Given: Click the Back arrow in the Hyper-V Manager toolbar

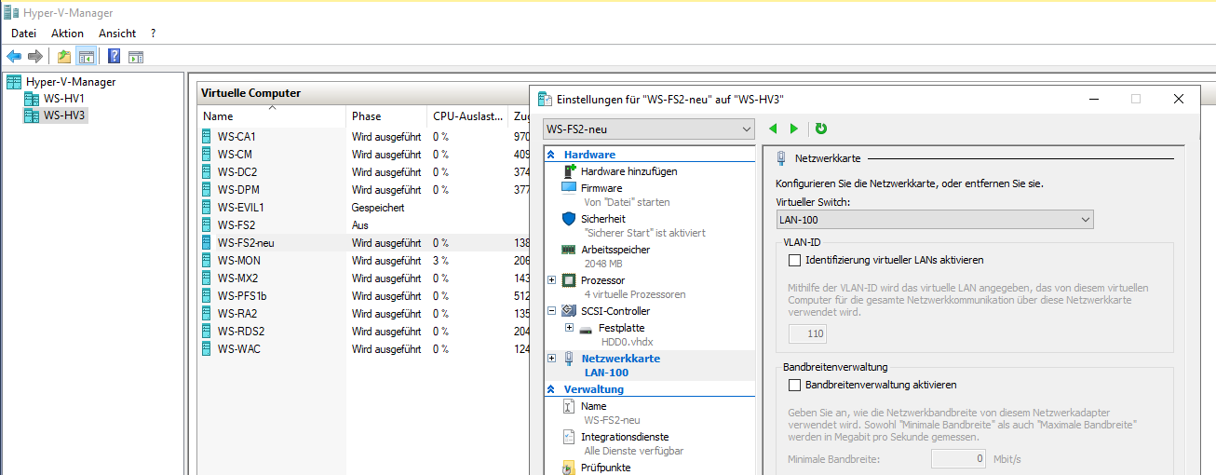Looking at the screenshot, I should pos(14,57).
